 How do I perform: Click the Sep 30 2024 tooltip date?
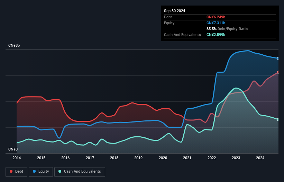click(174, 11)
